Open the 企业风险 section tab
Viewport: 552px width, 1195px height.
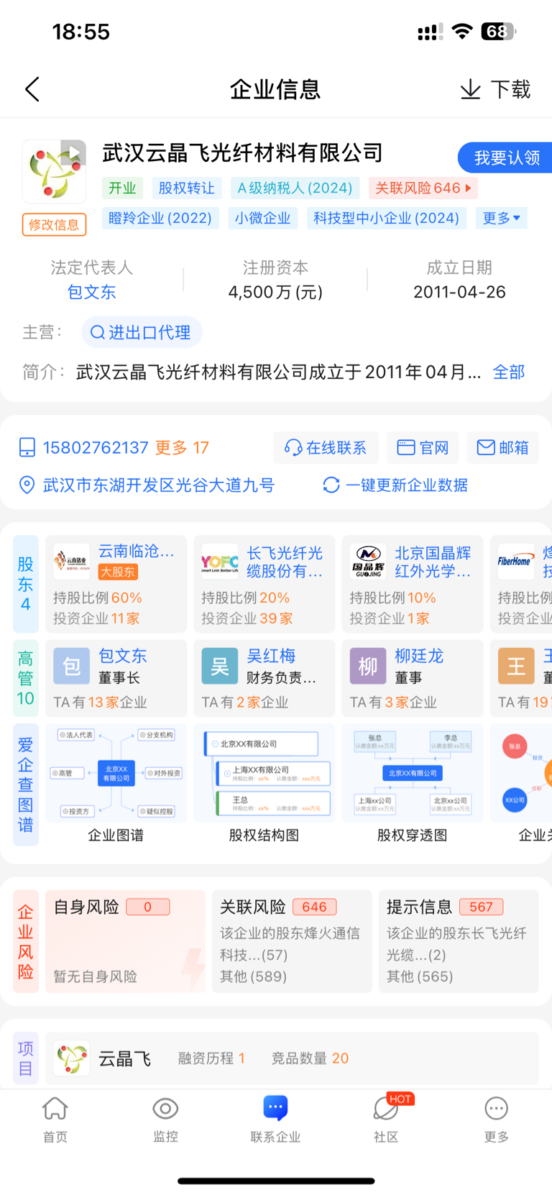tap(26, 941)
